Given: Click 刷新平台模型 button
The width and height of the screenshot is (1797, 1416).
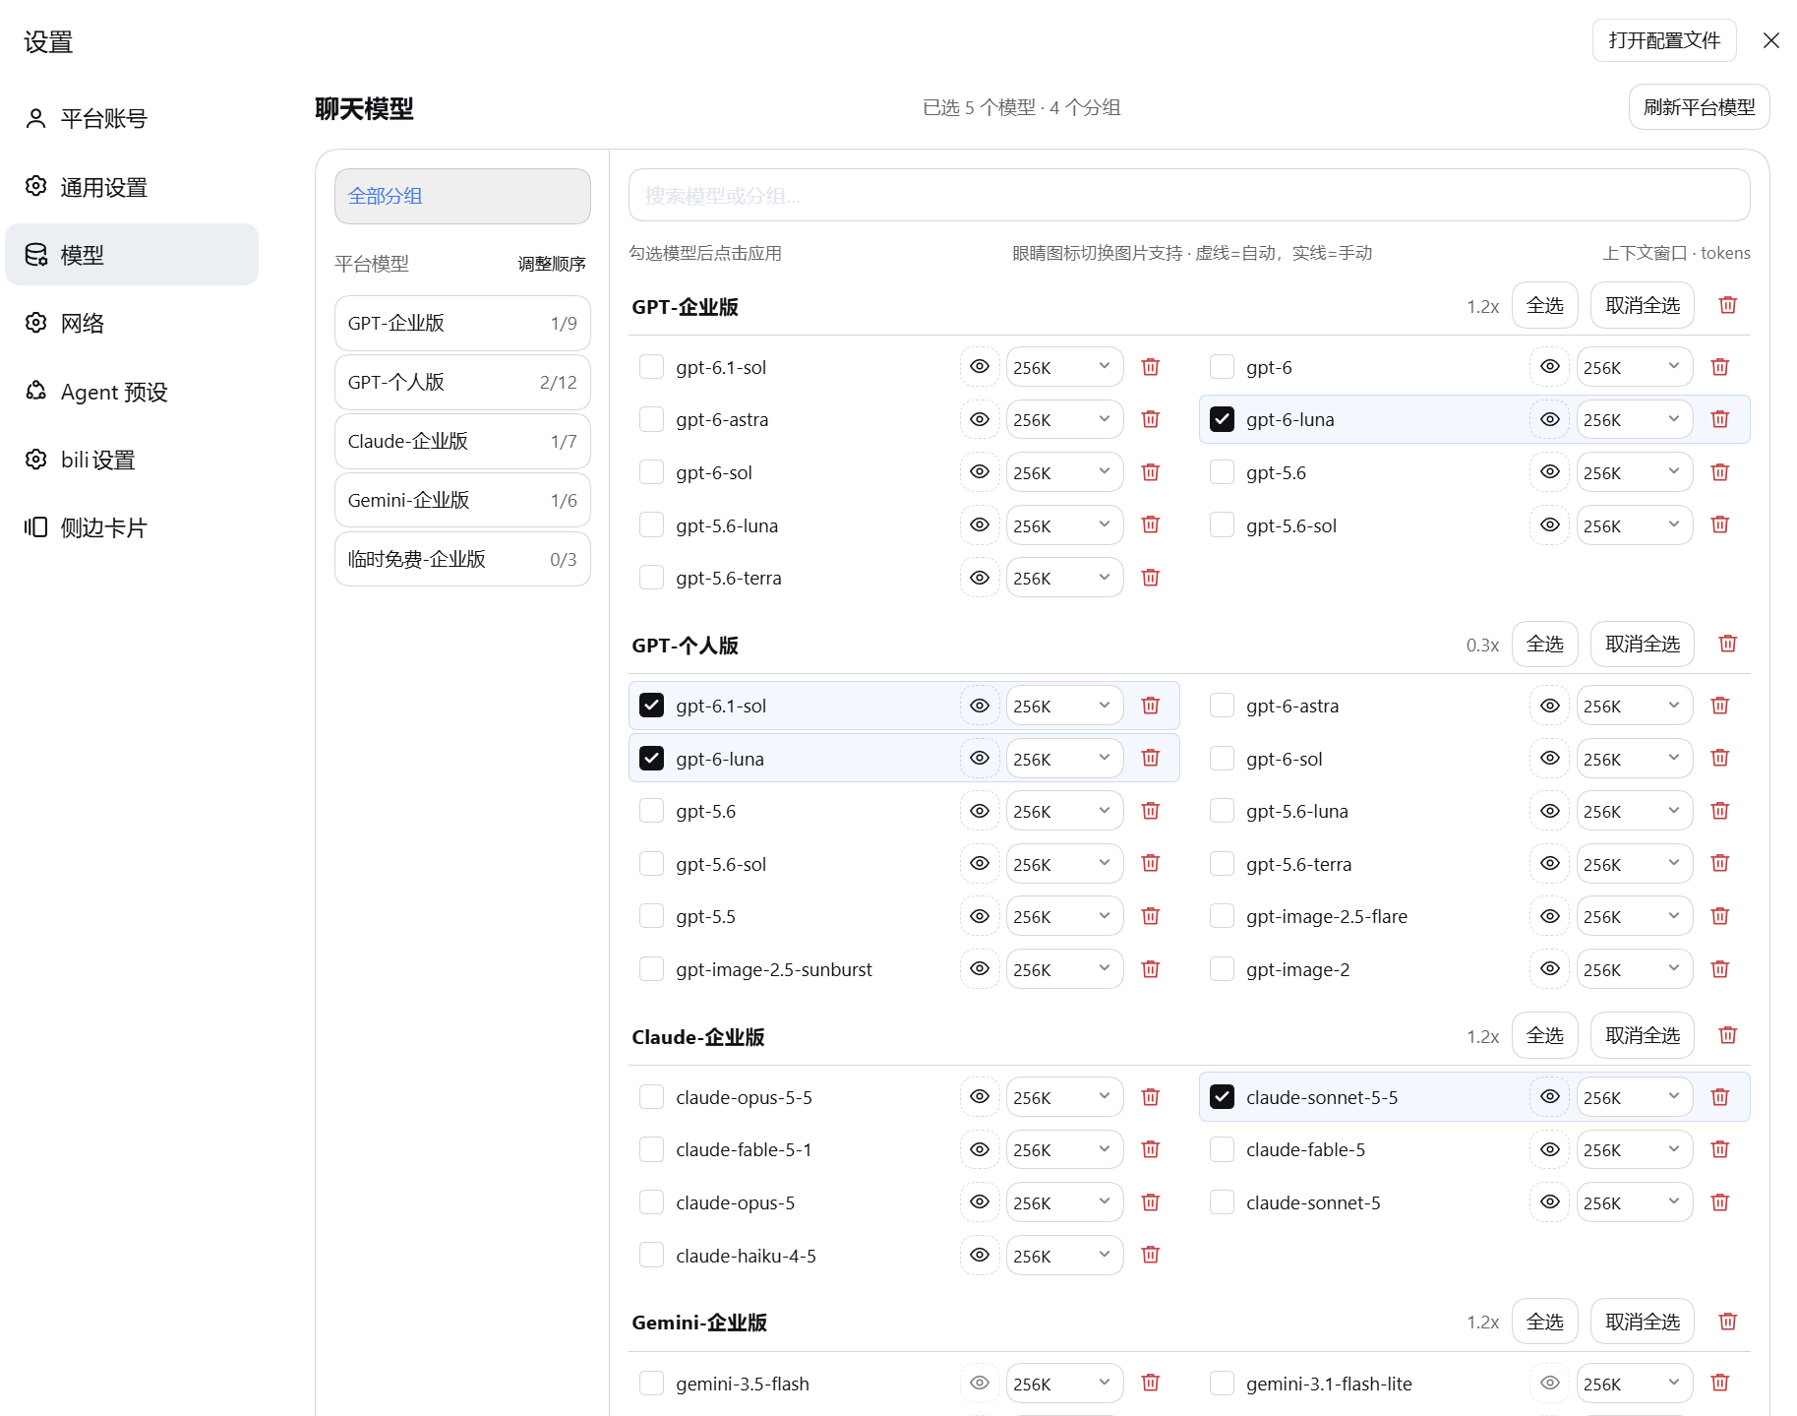Looking at the screenshot, I should point(1699,107).
